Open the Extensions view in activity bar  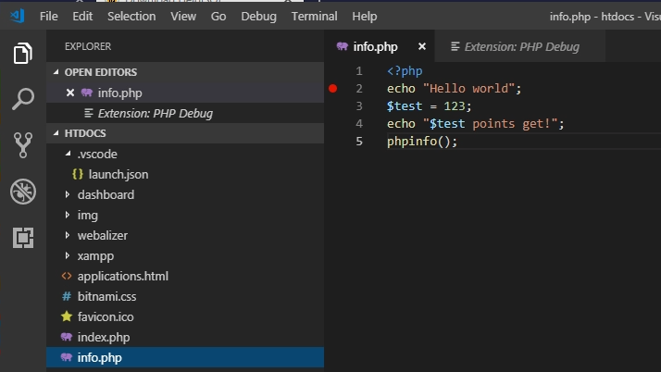click(23, 238)
